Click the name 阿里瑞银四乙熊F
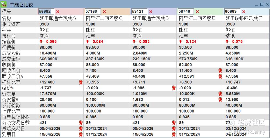The height and width of the screenshot is (138, 270). click(244, 18)
